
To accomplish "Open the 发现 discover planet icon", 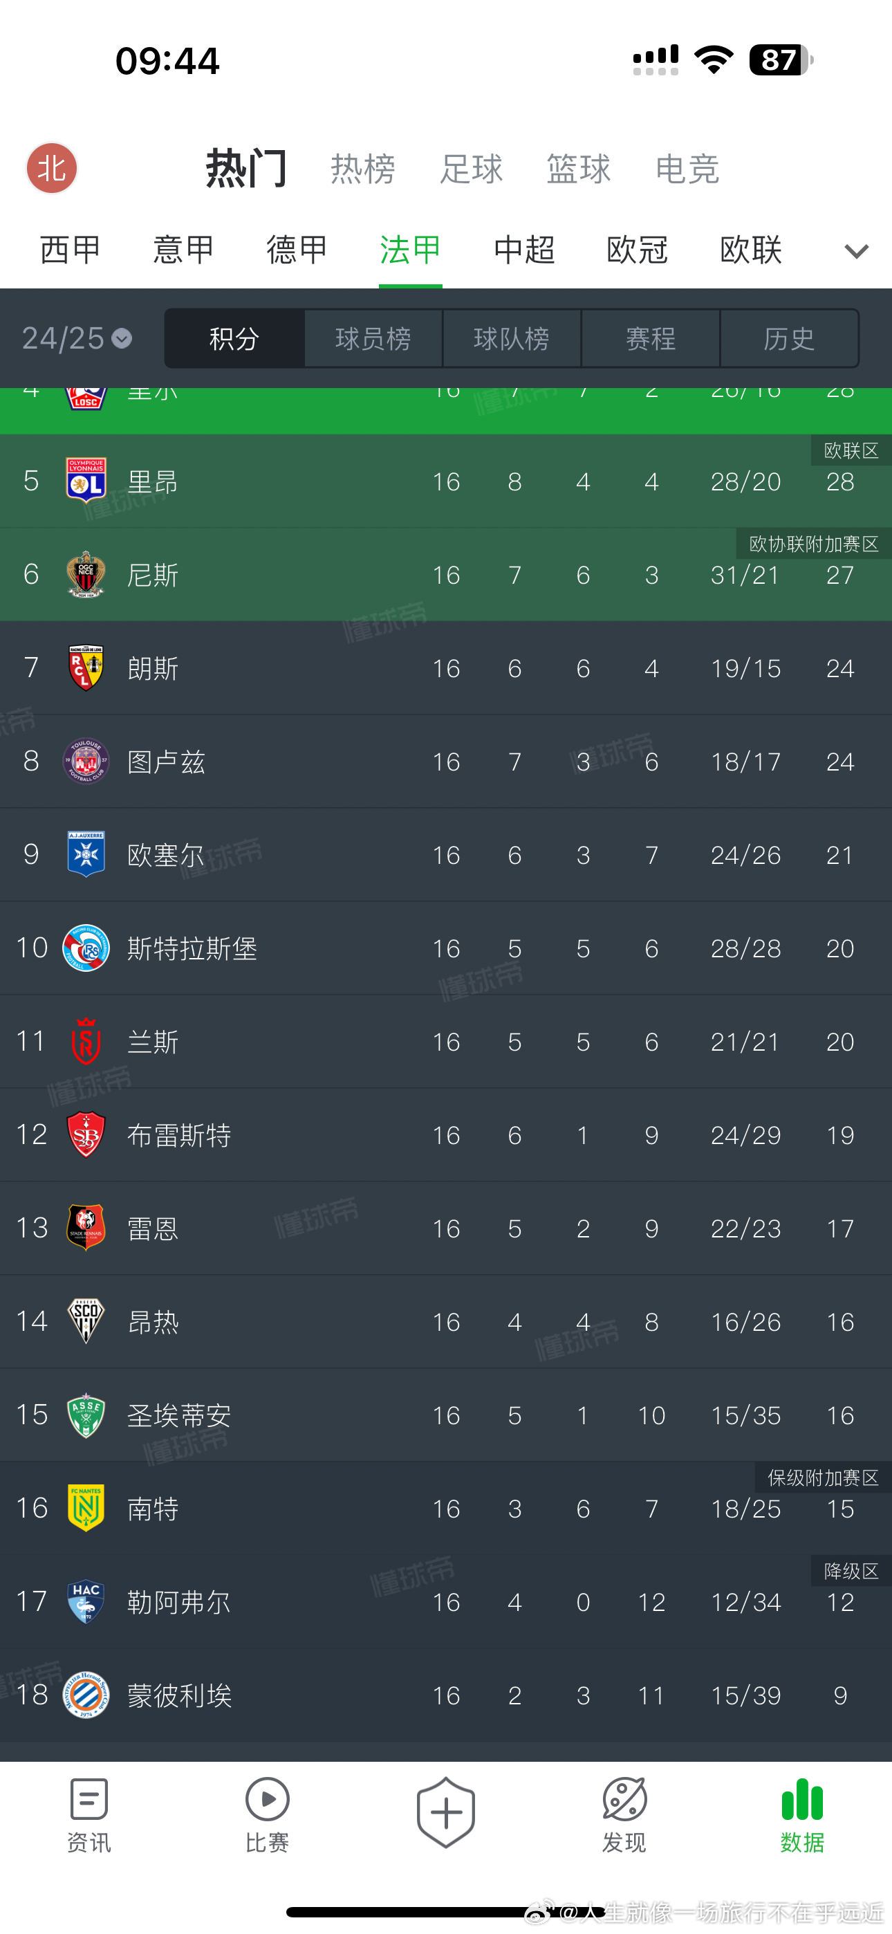I will click(624, 1799).
